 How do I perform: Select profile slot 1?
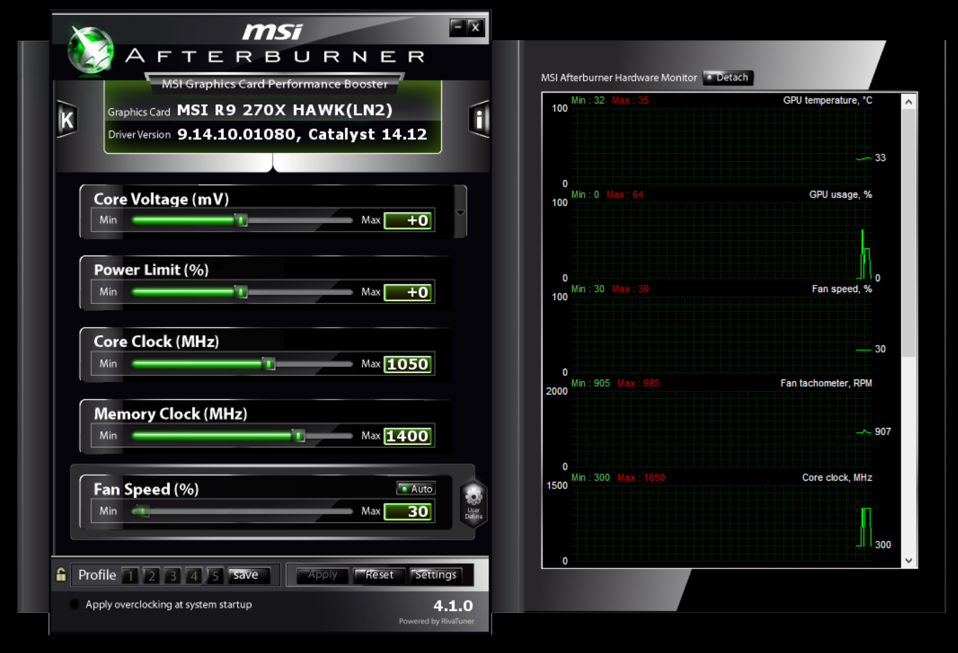click(131, 575)
